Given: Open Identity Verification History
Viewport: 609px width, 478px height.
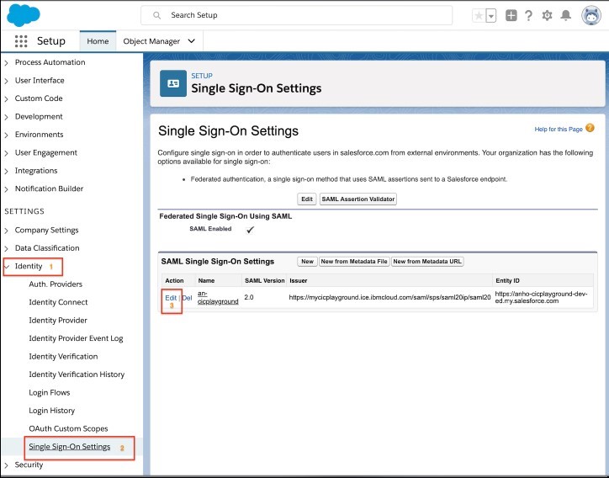Looking at the screenshot, I should coord(77,374).
